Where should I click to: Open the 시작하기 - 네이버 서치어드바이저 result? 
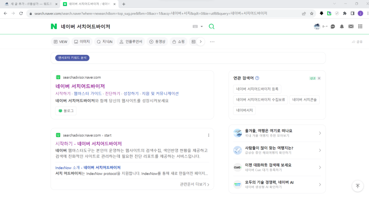click(x=89, y=144)
